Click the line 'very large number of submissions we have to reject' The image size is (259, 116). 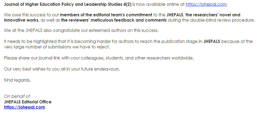tap(57, 47)
